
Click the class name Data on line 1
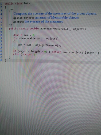tap(27, 3)
